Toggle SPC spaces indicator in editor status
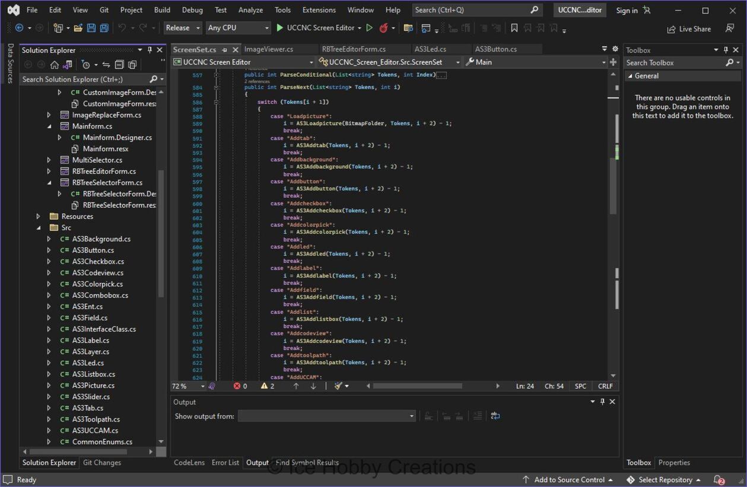The height and width of the screenshot is (487, 747). 580,386
